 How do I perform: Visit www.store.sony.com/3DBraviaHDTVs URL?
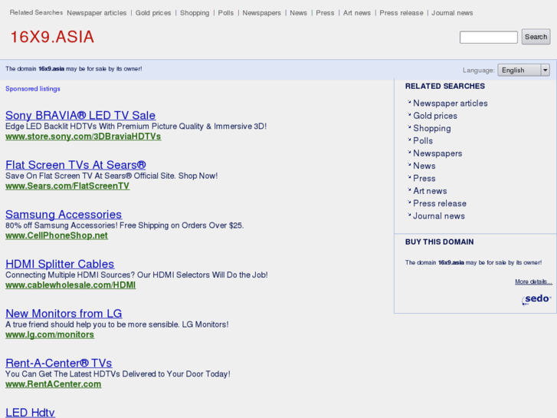point(83,137)
